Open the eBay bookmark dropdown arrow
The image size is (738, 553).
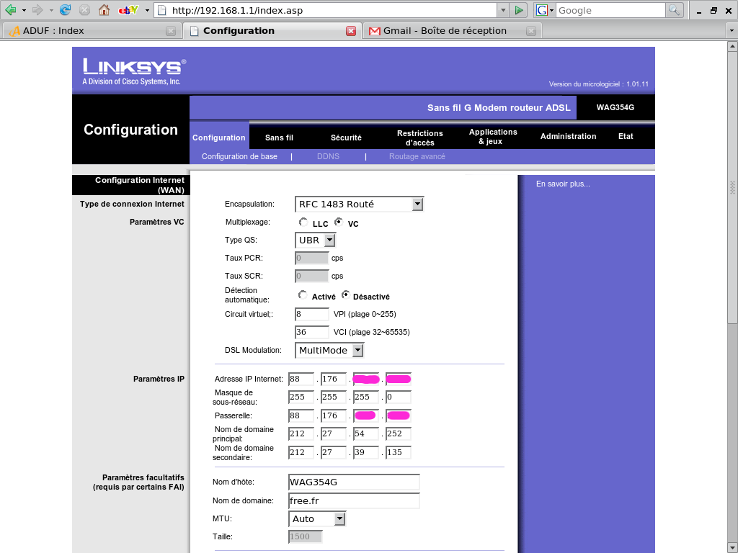[x=147, y=10]
